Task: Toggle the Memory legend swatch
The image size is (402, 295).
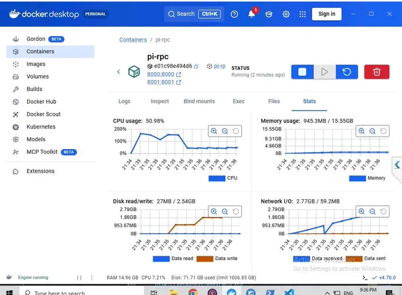Action: [x=358, y=179]
